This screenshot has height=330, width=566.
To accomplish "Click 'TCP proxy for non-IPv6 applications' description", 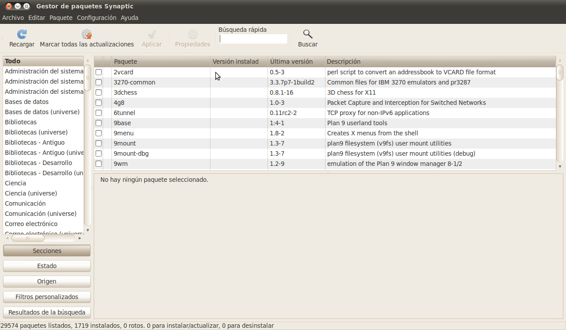I will pos(378,113).
